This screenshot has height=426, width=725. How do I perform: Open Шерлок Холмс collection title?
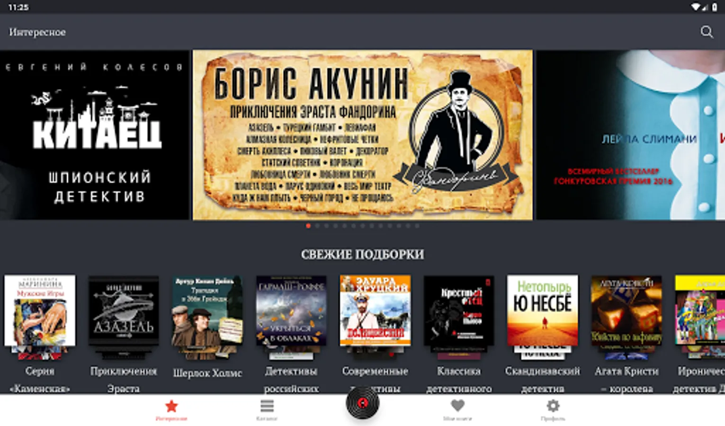click(207, 373)
